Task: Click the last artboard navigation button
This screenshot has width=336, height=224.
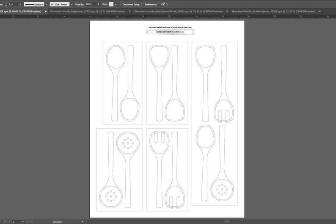Action: (31, 221)
